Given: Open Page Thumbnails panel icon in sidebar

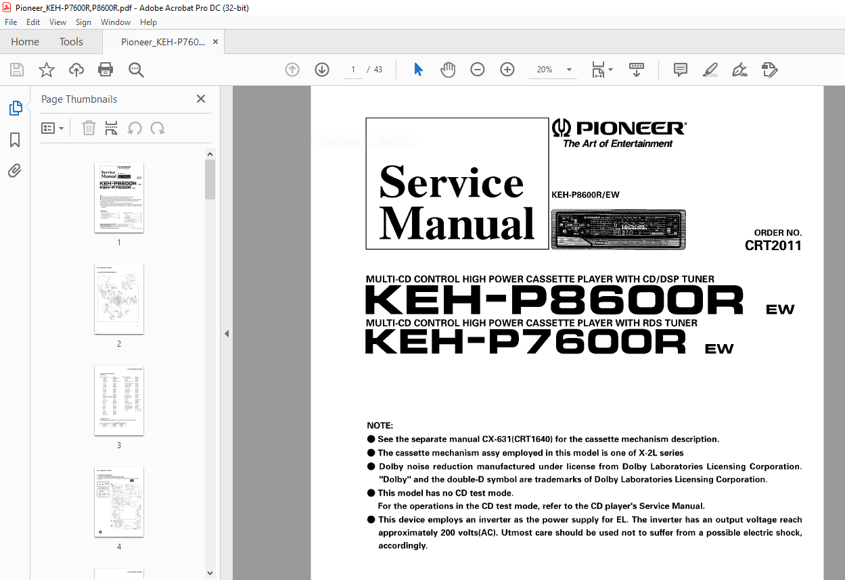Looking at the screenshot, I should point(15,108).
